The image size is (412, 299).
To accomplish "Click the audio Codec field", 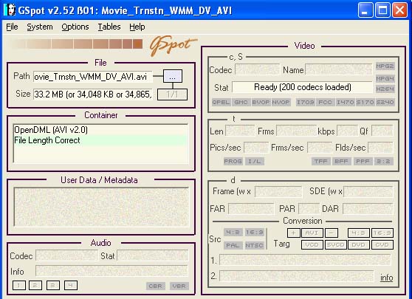I will pyautogui.click(x=66, y=255).
